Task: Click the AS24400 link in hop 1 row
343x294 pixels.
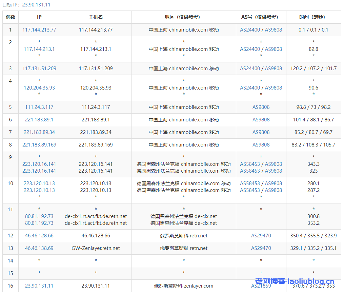Action: [250, 30]
